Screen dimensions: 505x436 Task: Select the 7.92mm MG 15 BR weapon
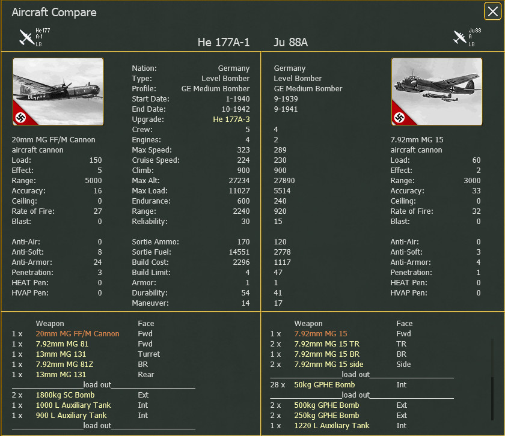click(x=327, y=354)
